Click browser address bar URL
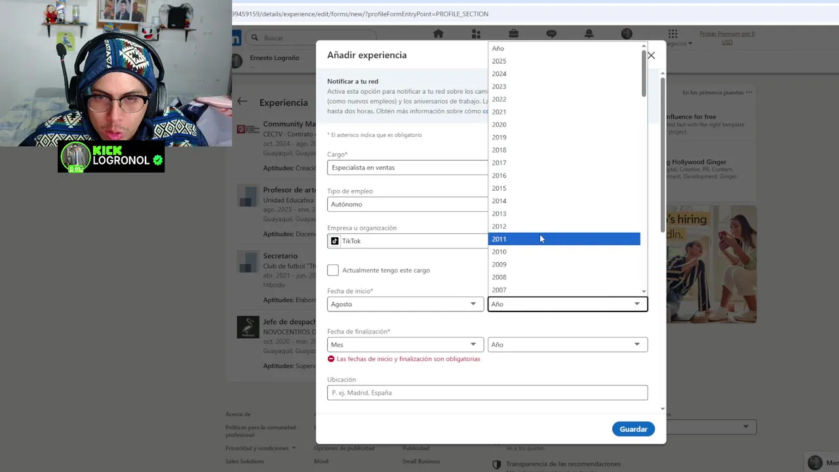 [x=360, y=14]
